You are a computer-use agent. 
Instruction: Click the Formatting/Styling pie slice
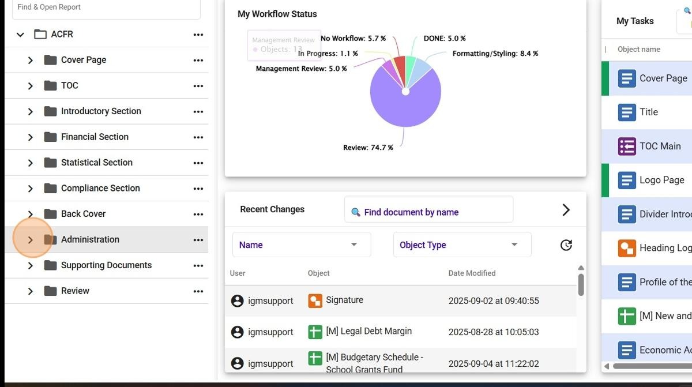click(422, 70)
